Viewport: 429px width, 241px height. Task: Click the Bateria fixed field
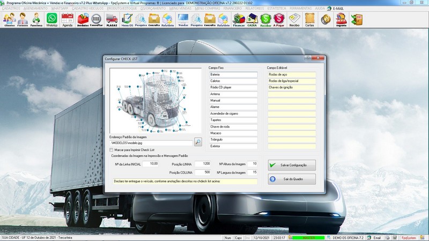(x=233, y=74)
